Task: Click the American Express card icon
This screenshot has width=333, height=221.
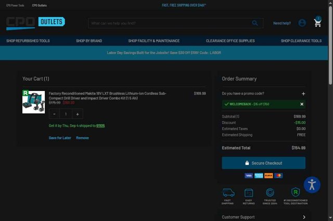Action: 259,176
